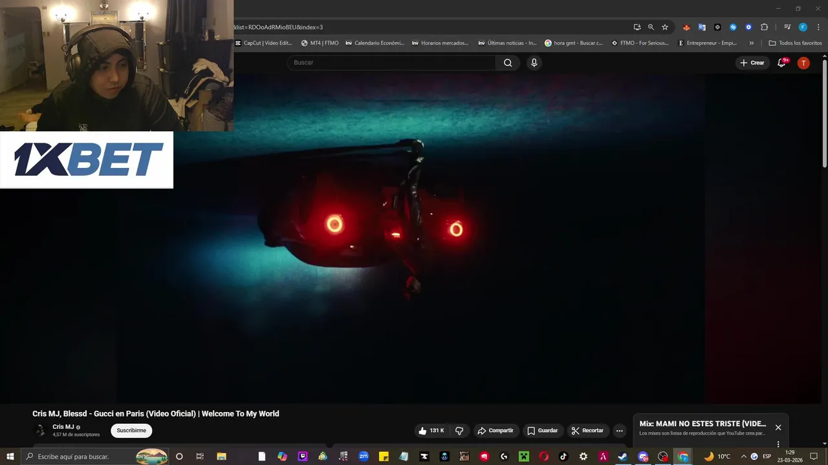The width and height of the screenshot is (828, 465).
Task: Open Calendario Económico bookmark
Action: (x=375, y=43)
